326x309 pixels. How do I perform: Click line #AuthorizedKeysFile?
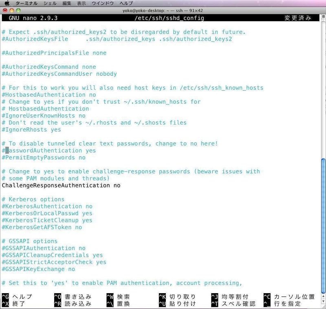coord(117,39)
